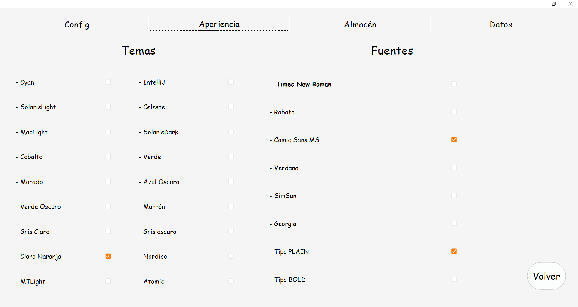Switch to the Config. tab
Image resolution: width=578 pixels, height=307 pixels.
point(78,24)
